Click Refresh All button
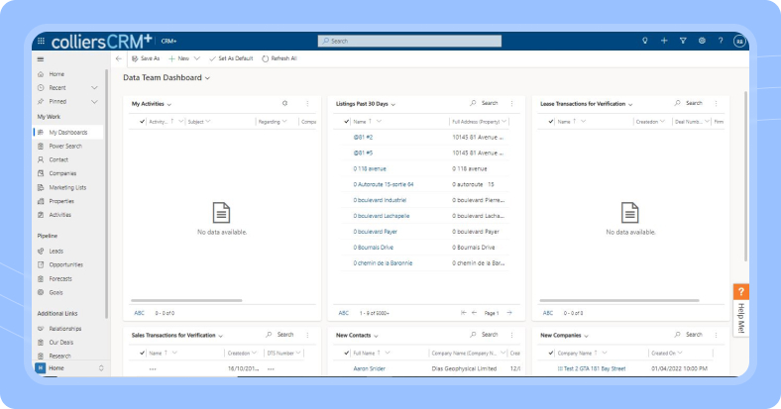This screenshot has height=409, width=781. pos(279,58)
